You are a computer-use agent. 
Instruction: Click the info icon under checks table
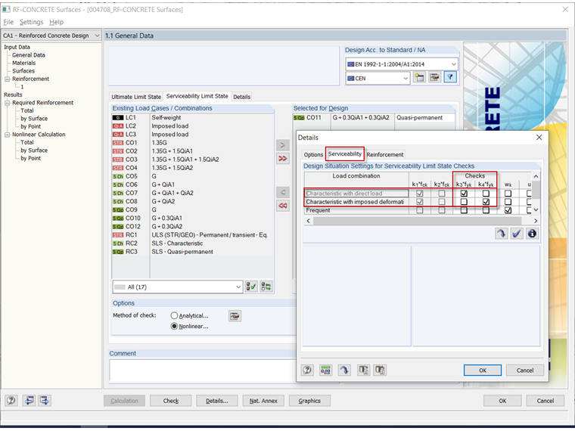point(532,234)
